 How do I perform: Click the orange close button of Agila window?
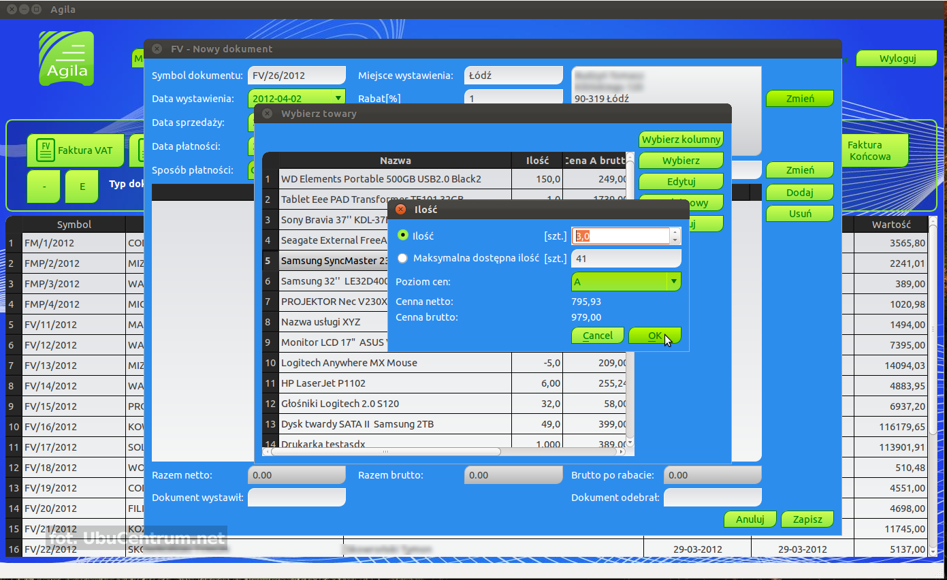[x=12, y=10]
